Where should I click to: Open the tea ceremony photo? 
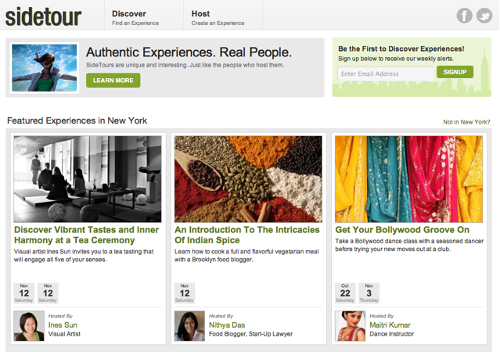pos(88,178)
